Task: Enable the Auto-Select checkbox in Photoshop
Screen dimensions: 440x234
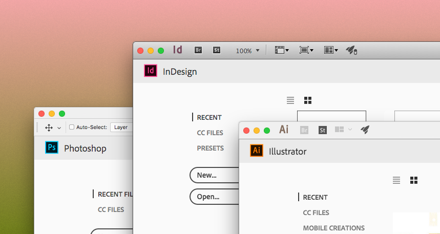Action: [72, 127]
